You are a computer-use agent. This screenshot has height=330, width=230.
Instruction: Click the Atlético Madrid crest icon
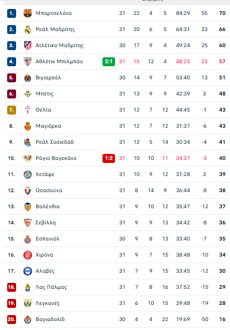[27, 45]
